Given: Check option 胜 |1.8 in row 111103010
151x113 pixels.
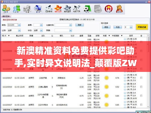Looking at the screenshot, I should [125, 84].
